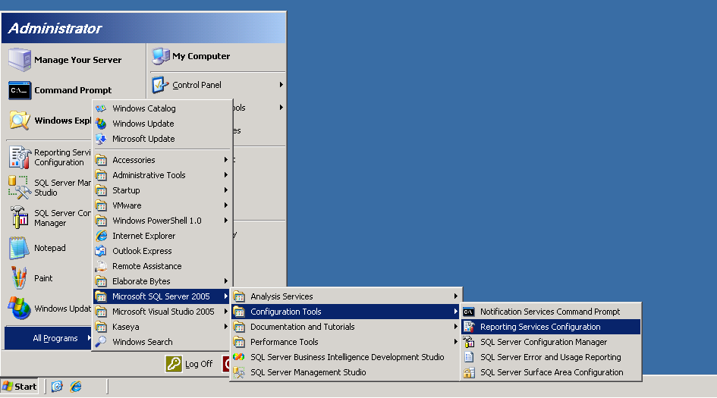Click the My Computer icon
The width and height of the screenshot is (717, 398).
[161, 56]
